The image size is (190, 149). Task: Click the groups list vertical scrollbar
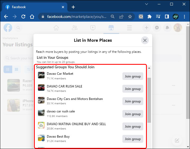coord(149,100)
